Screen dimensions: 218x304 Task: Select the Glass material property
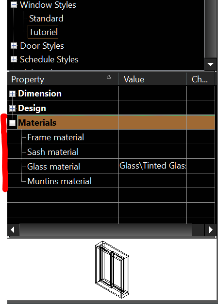(53, 166)
